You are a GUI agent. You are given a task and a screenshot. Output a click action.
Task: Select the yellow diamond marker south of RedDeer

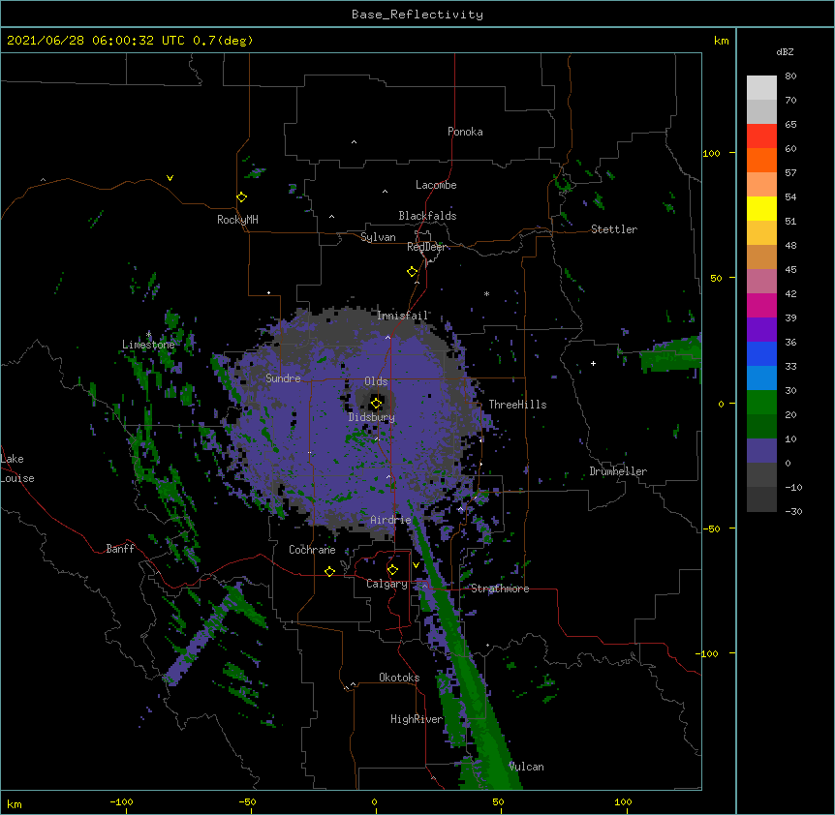[413, 272]
